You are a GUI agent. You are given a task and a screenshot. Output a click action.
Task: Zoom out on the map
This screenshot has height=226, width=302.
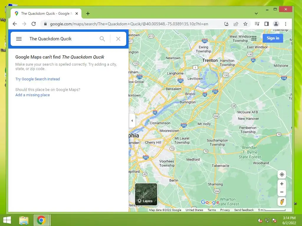point(282,192)
